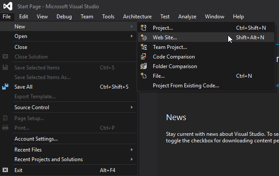This screenshot has width=279, height=176.
Task: Click the Page Setup icon
Action: click(x=5, y=118)
